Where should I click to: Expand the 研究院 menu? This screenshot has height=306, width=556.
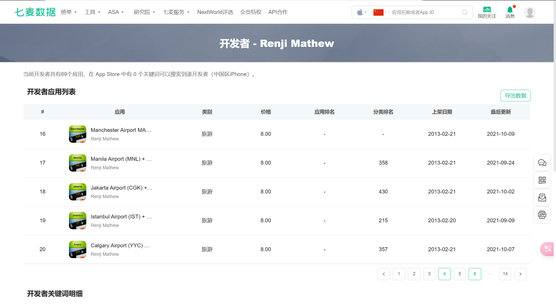click(144, 12)
